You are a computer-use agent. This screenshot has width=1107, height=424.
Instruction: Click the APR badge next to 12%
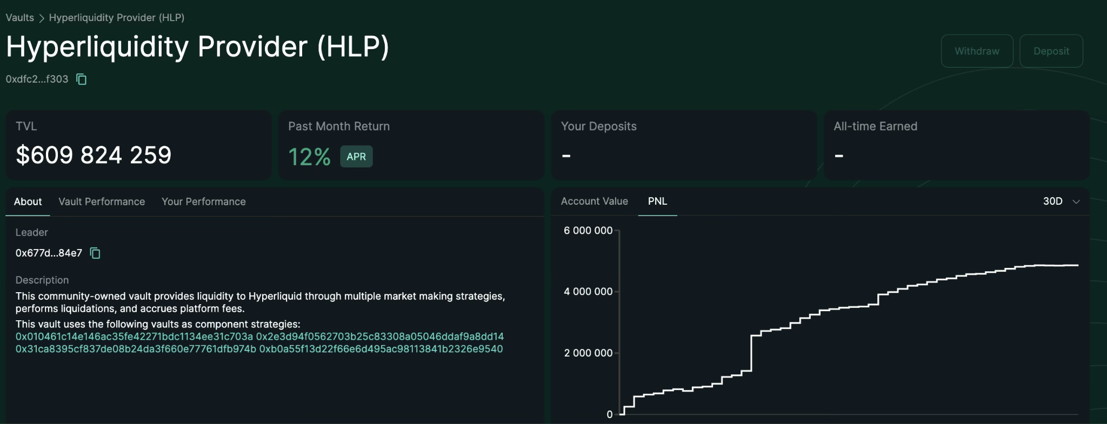(x=356, y=157)
